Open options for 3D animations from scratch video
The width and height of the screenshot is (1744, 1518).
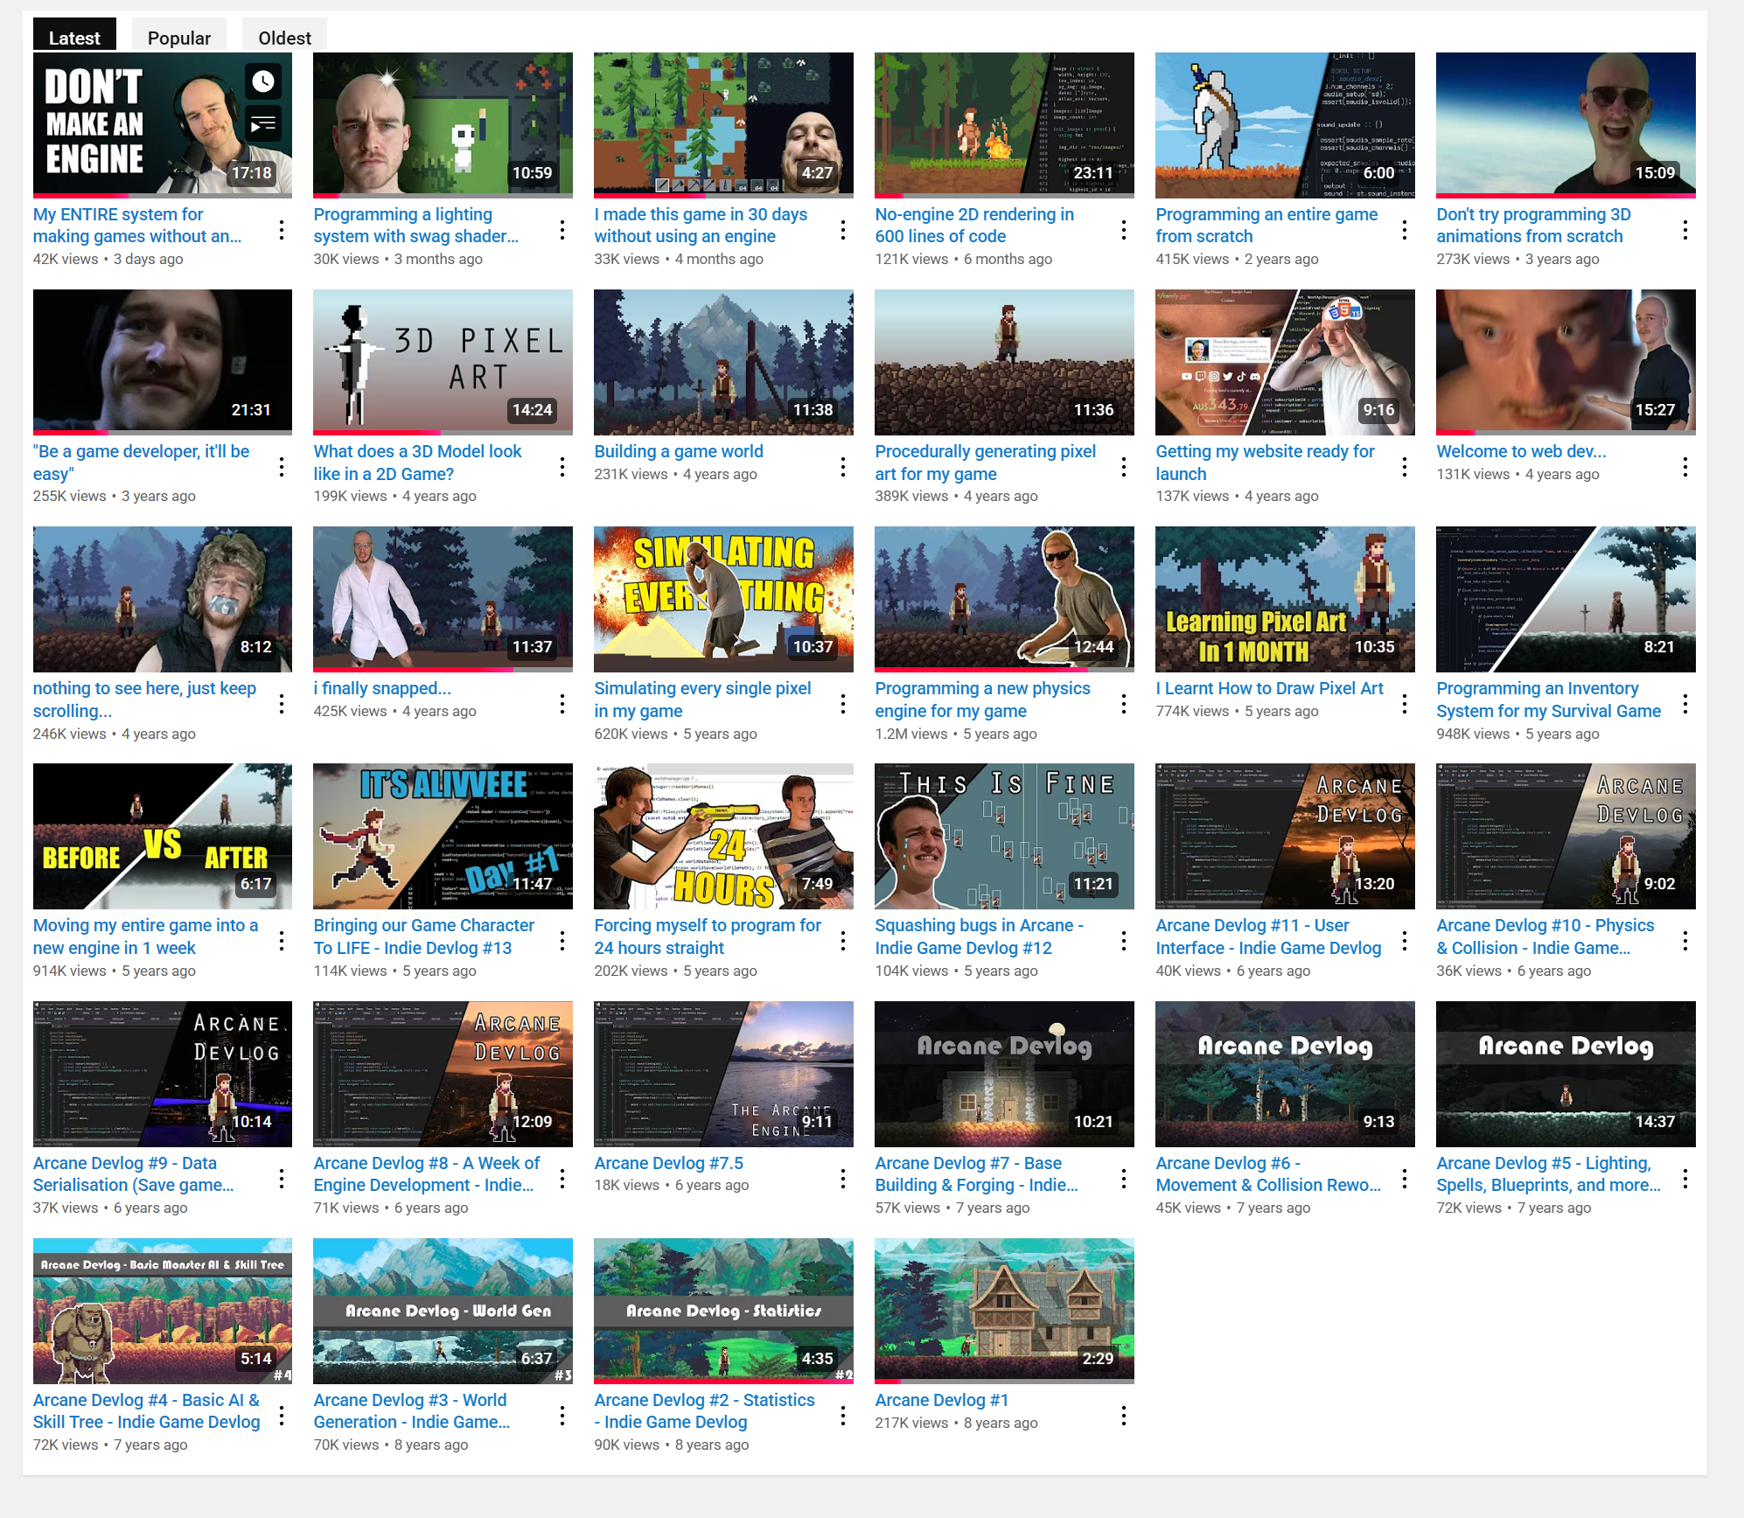click(1685, 230)
